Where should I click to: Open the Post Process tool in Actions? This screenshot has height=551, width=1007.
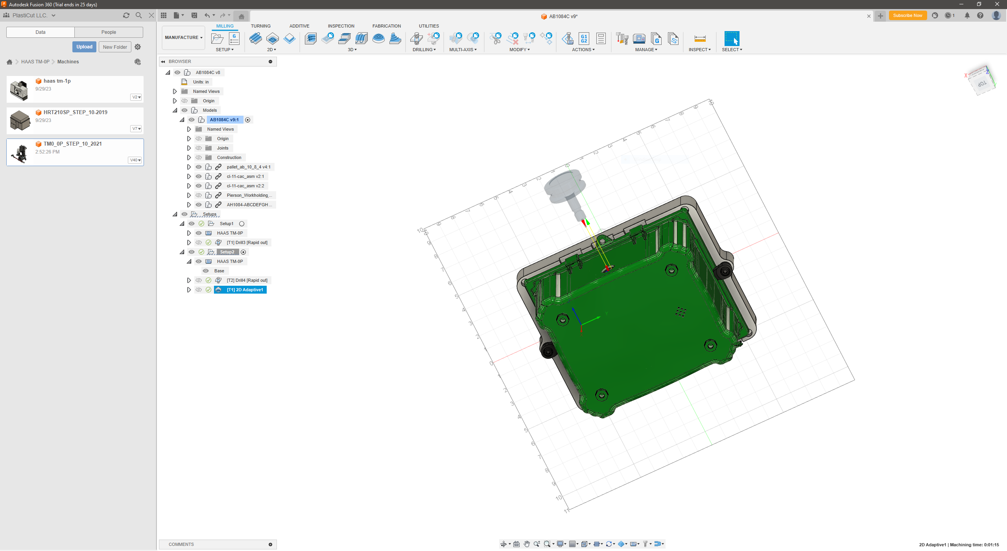584,39
